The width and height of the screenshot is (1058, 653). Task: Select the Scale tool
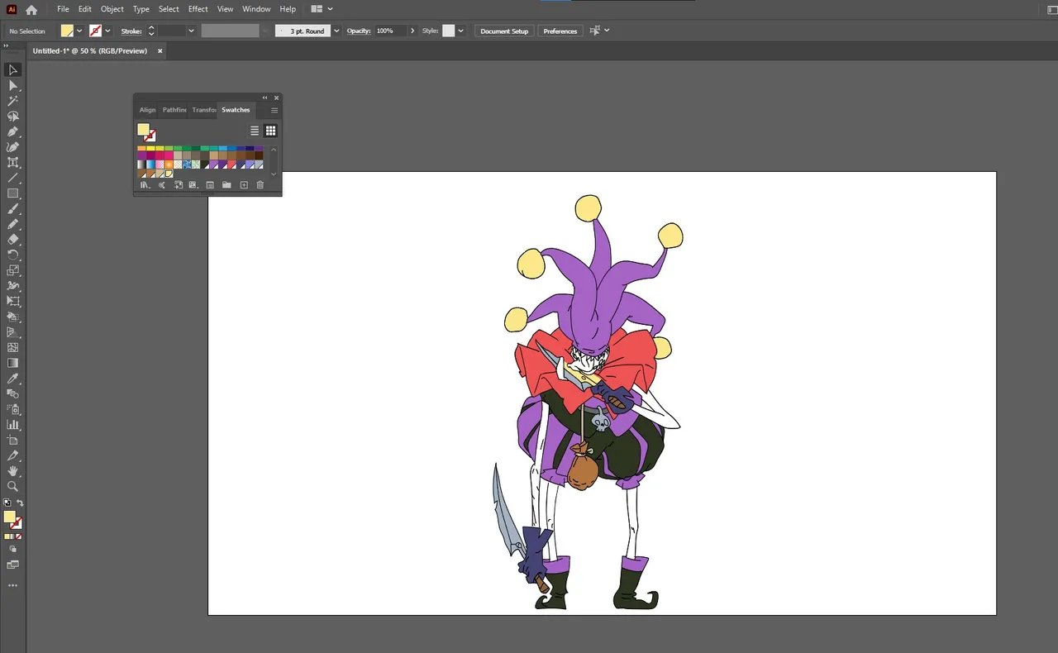[12, 270]
